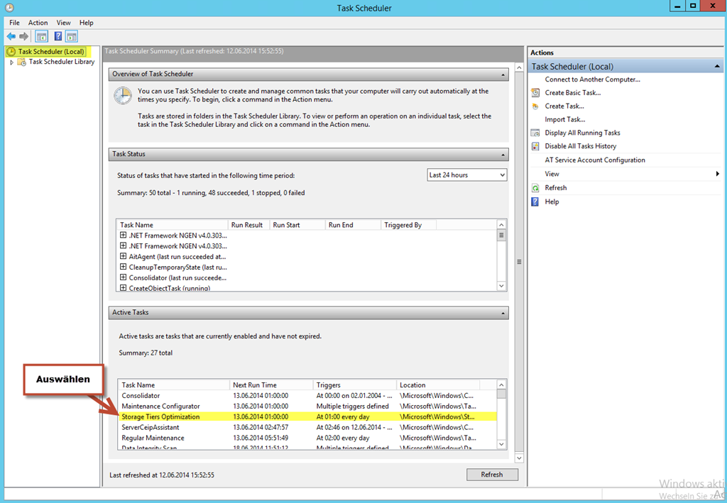
Task: Expand the AitAgent task row
Action: point(123,256)
